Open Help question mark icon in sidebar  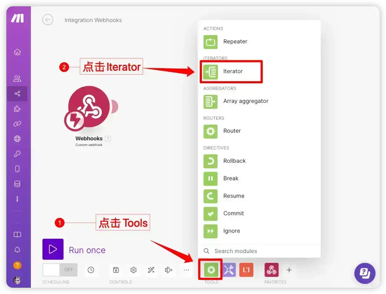17,265
